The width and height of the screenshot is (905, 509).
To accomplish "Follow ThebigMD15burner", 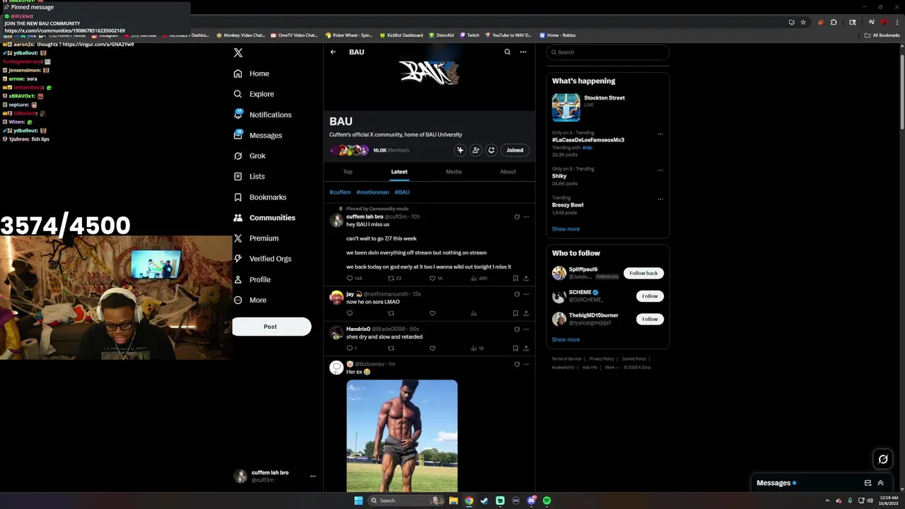I will 650,319.
